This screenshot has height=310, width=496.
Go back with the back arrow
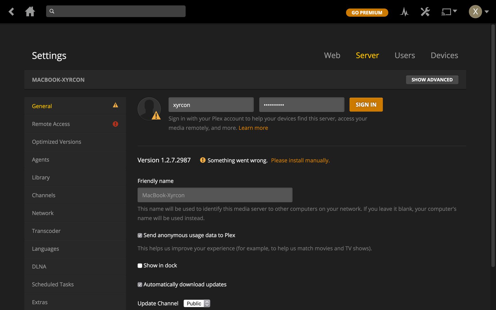pyautogui.click(x=11, y=12)
